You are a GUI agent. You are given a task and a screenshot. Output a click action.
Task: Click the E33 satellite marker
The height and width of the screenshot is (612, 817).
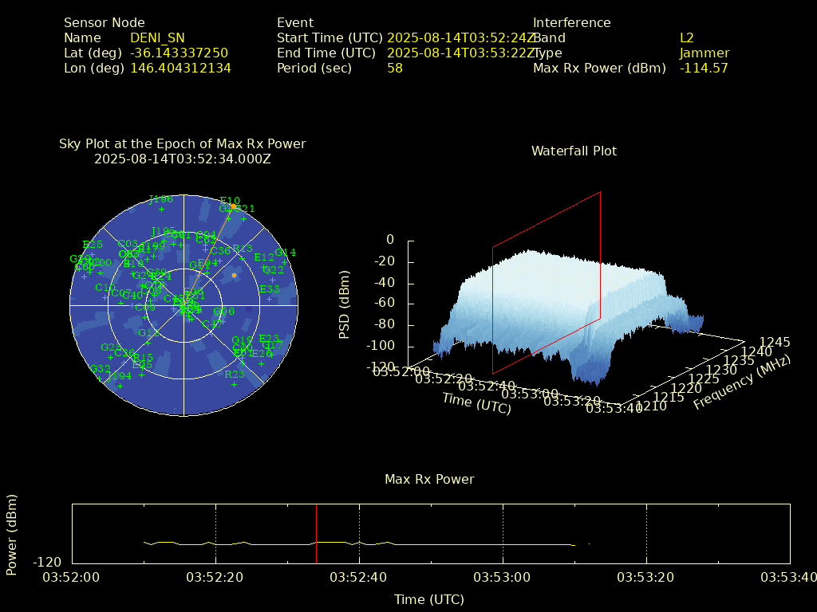tap(270, 299)
